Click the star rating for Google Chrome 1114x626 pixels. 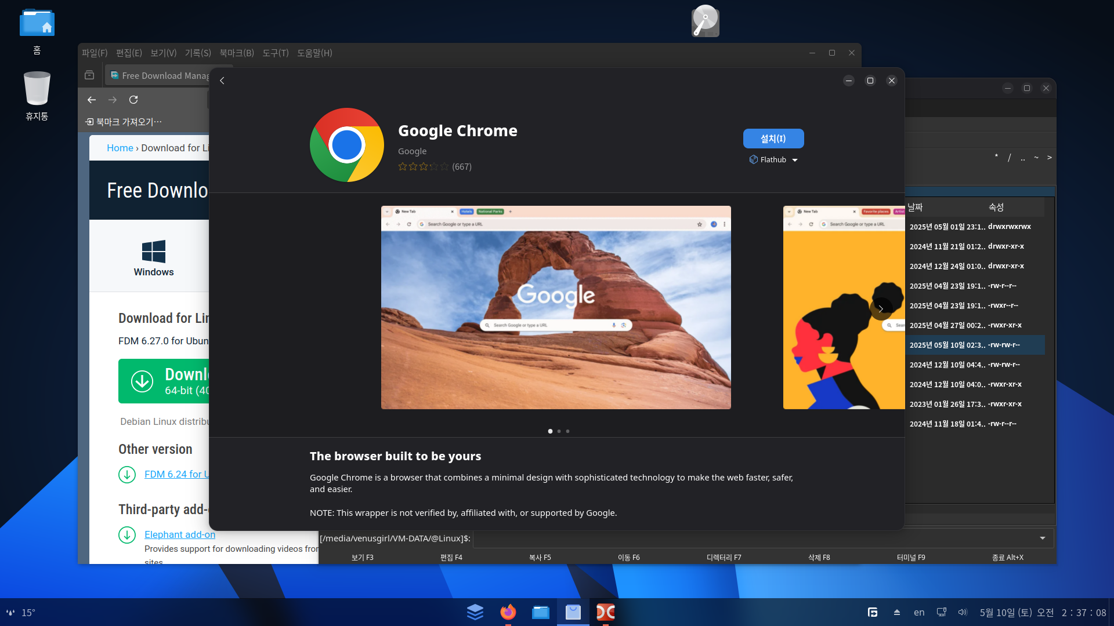click(423, 167)
